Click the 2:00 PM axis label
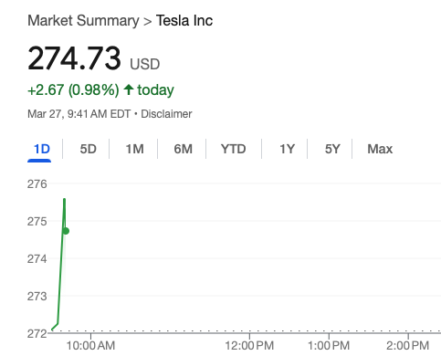Viewport: 441px width, 356px height. pos(408,346)
